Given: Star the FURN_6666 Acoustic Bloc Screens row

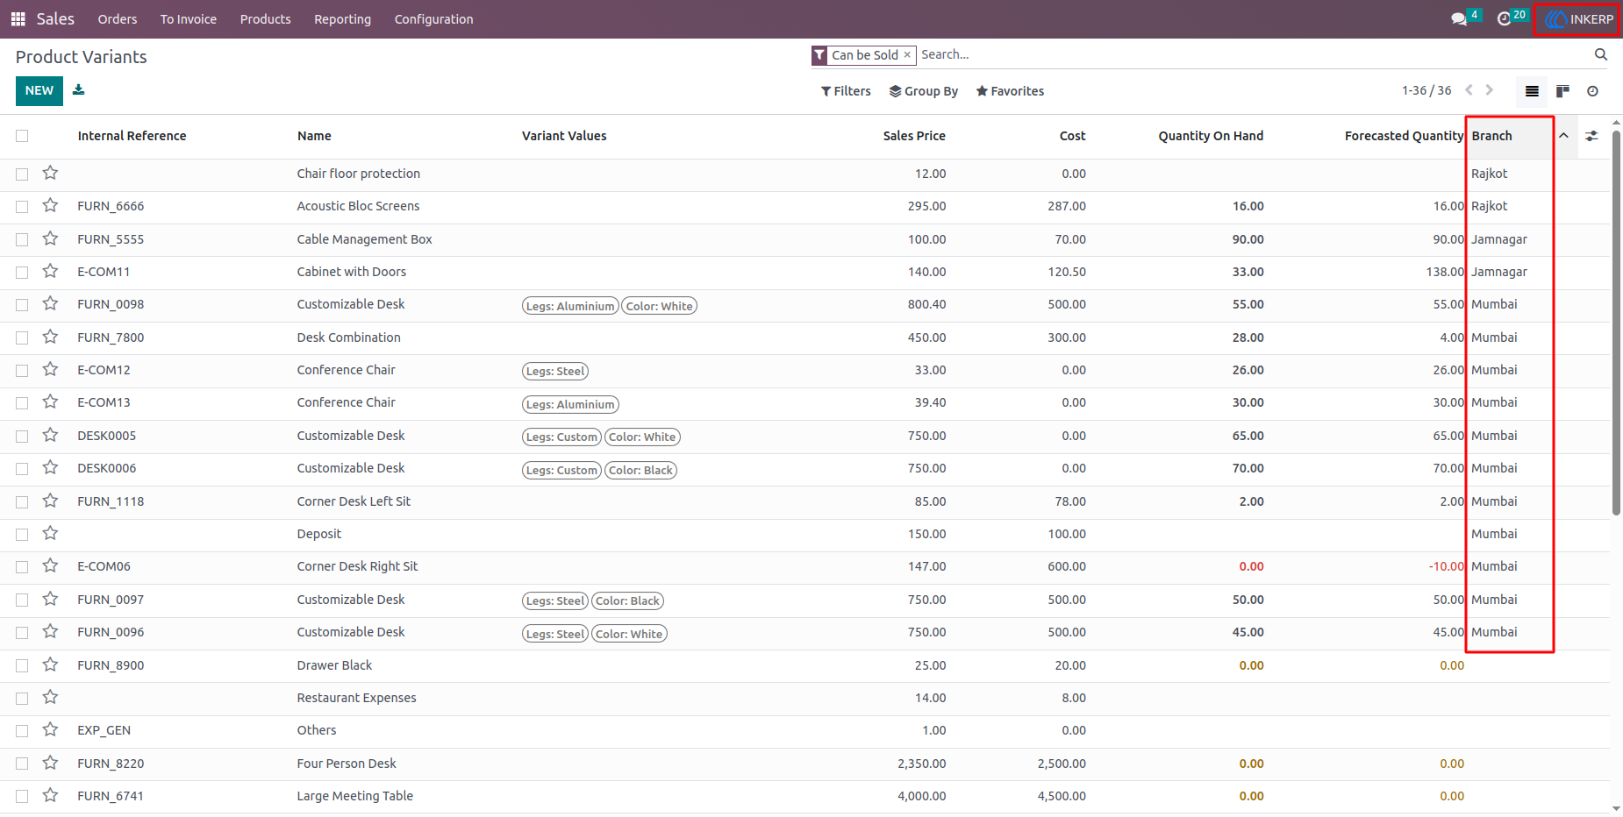Looking at the screenshot, I should [x=50, y=205].
